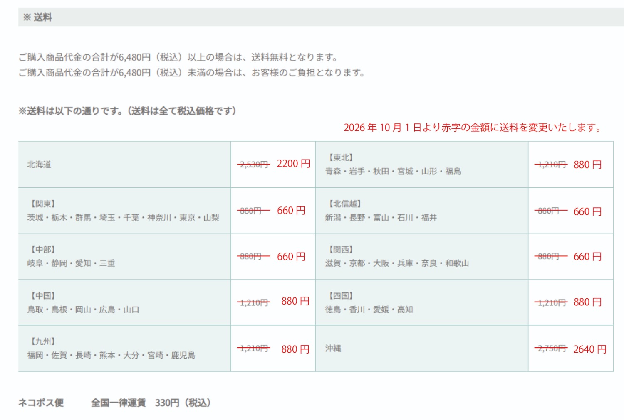
Task: Select the 北海道 region cell
Action: coord(124,165)
